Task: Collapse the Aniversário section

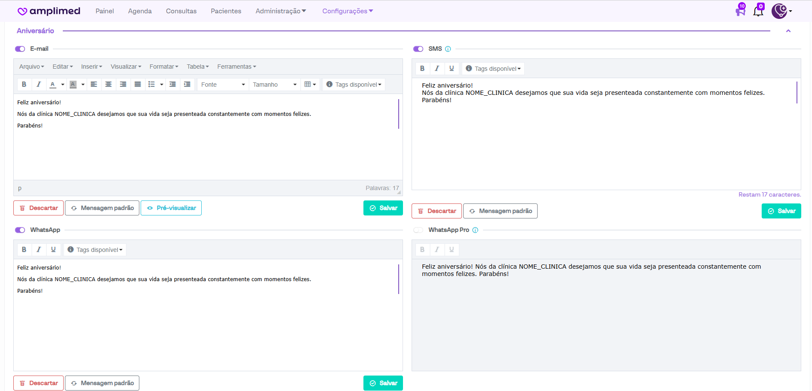Action: (x=788, y=31)
